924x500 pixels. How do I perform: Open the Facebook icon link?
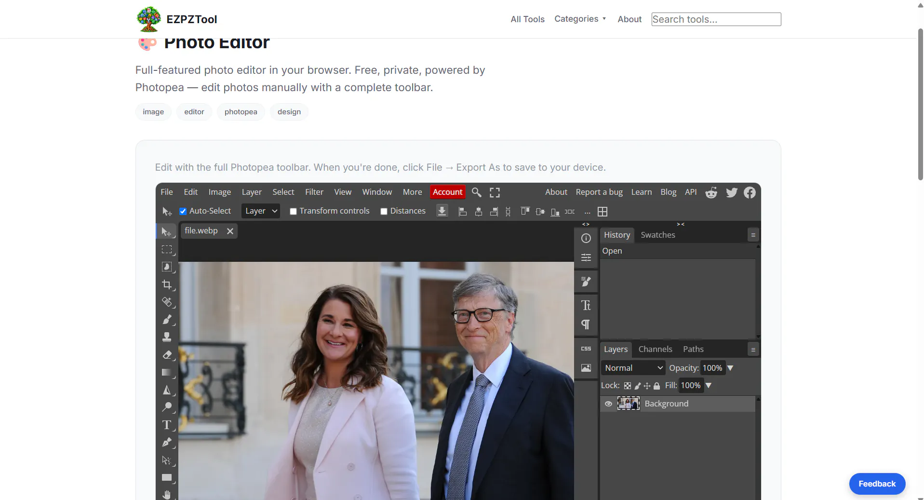(x=750, y=192)
